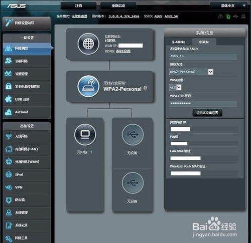This screenshot has height=243, width=251.
Task: Click the 一般设置 section header
Action: coord(27,38)
